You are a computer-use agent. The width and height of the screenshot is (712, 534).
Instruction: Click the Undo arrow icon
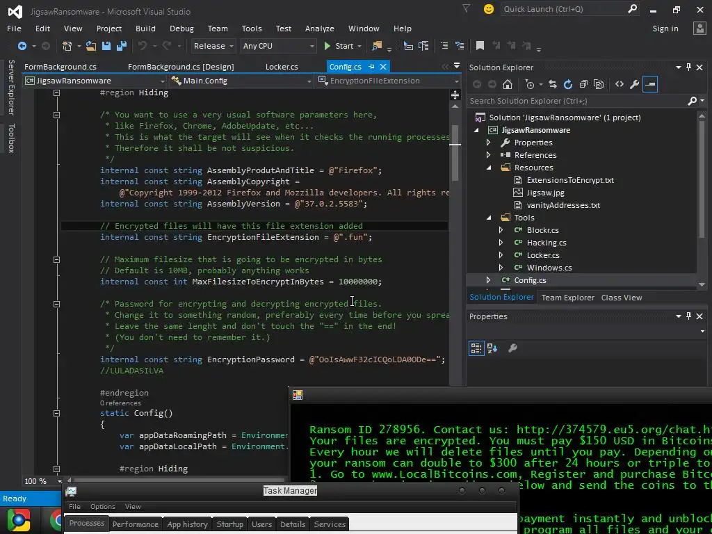(x=143, y=46)
